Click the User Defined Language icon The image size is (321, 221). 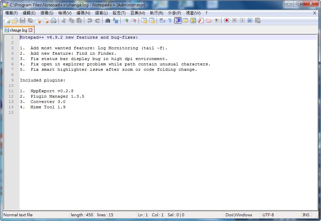[x=186, y=20]
